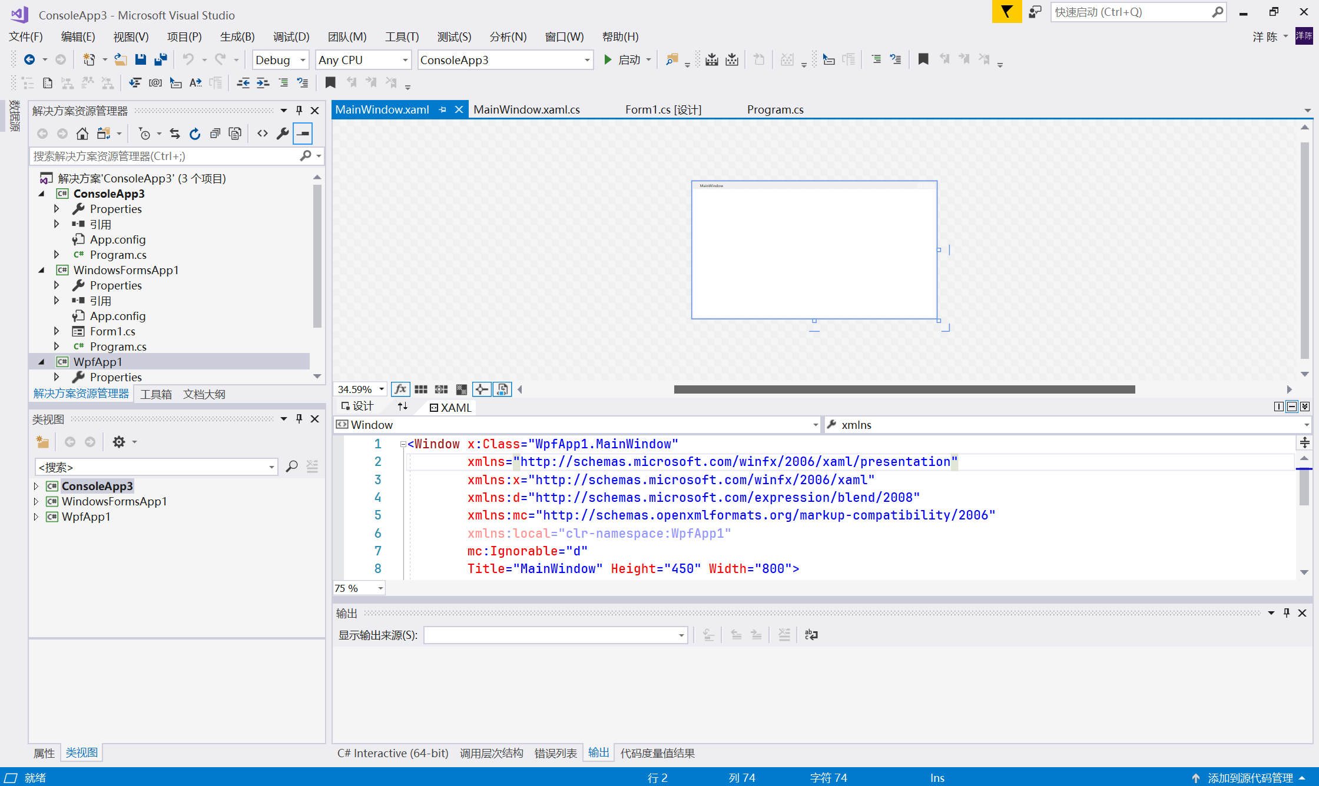The height and width of the screenshot is (786, 1319).
Task: Open the 调试(D) menu
Action: tap(291, 36)
